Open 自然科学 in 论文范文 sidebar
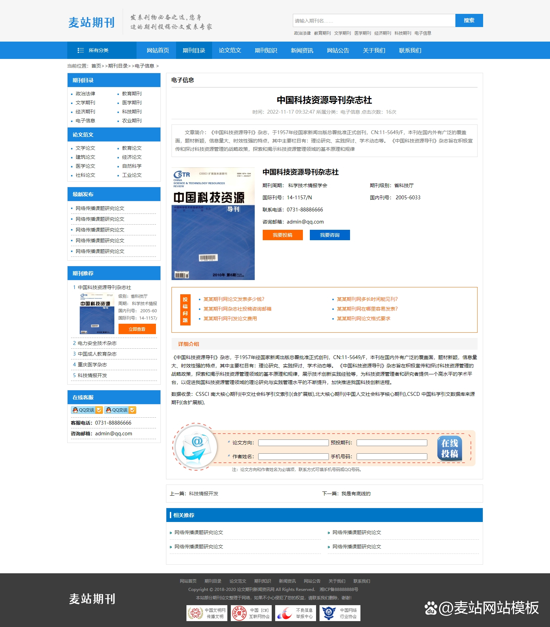 132,166
